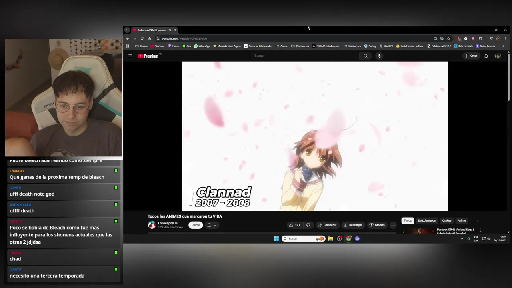Open the taskbar clock and date
The image size is (512, 288).
[500, 239]
